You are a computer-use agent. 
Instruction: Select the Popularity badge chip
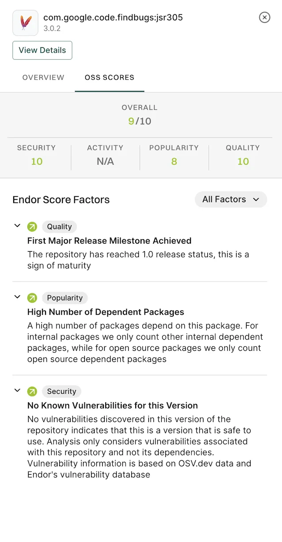[65, 298]
